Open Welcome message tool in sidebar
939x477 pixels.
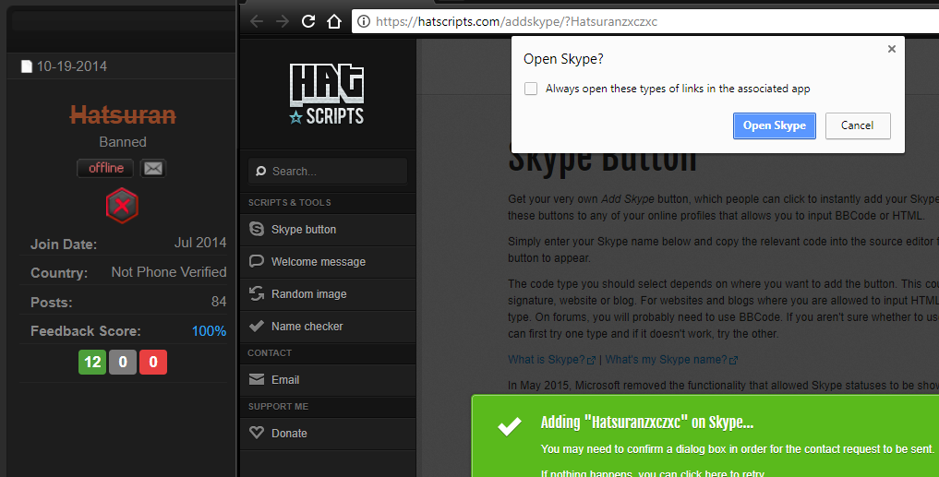tap(328, 262)
